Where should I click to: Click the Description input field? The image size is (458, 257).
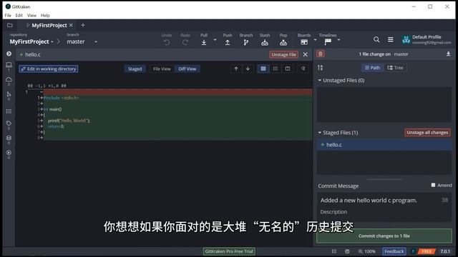coord(384,212)
